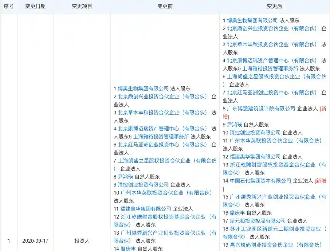Select the 2020-09-17 date cell
Screen dimensions: 330x251
tap(35, 241)
